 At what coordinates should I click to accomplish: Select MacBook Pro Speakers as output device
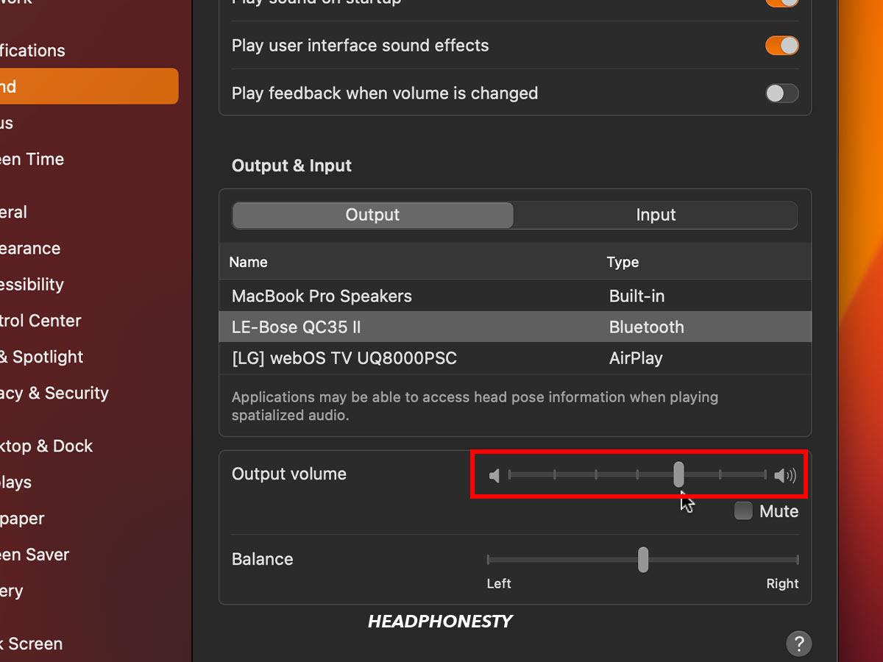(x=322, y=296)
